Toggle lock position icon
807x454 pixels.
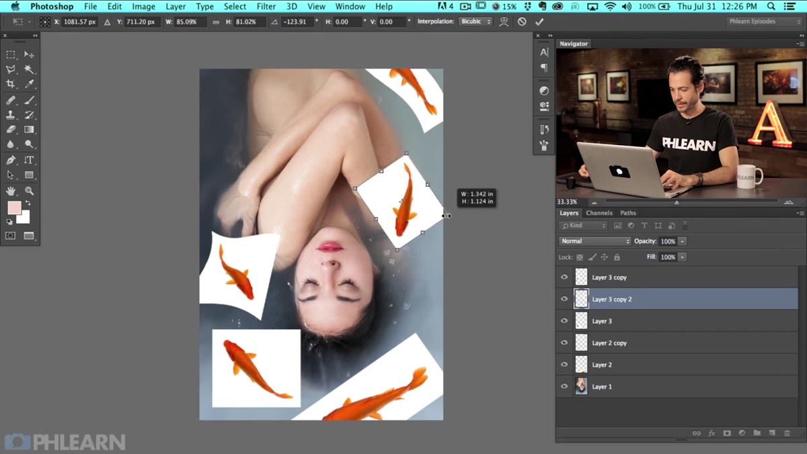[x=605, y=257]
